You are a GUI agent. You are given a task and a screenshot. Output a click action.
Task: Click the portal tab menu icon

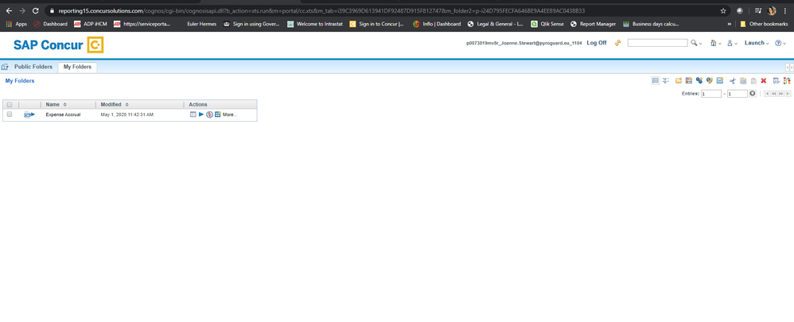point(5,67)
